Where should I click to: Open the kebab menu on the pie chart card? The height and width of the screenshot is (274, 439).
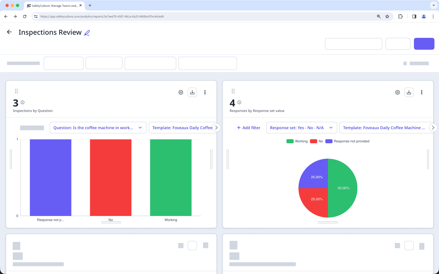421,92
